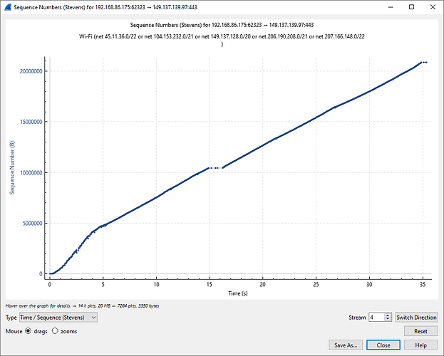444x356 pixels.
Task: Select the Mouse drags radio button
Action: tap(29, 331)
